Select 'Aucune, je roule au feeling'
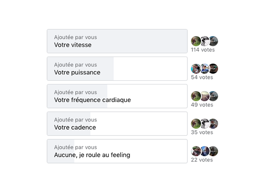262x190 pixels. (x=117, y=151)
